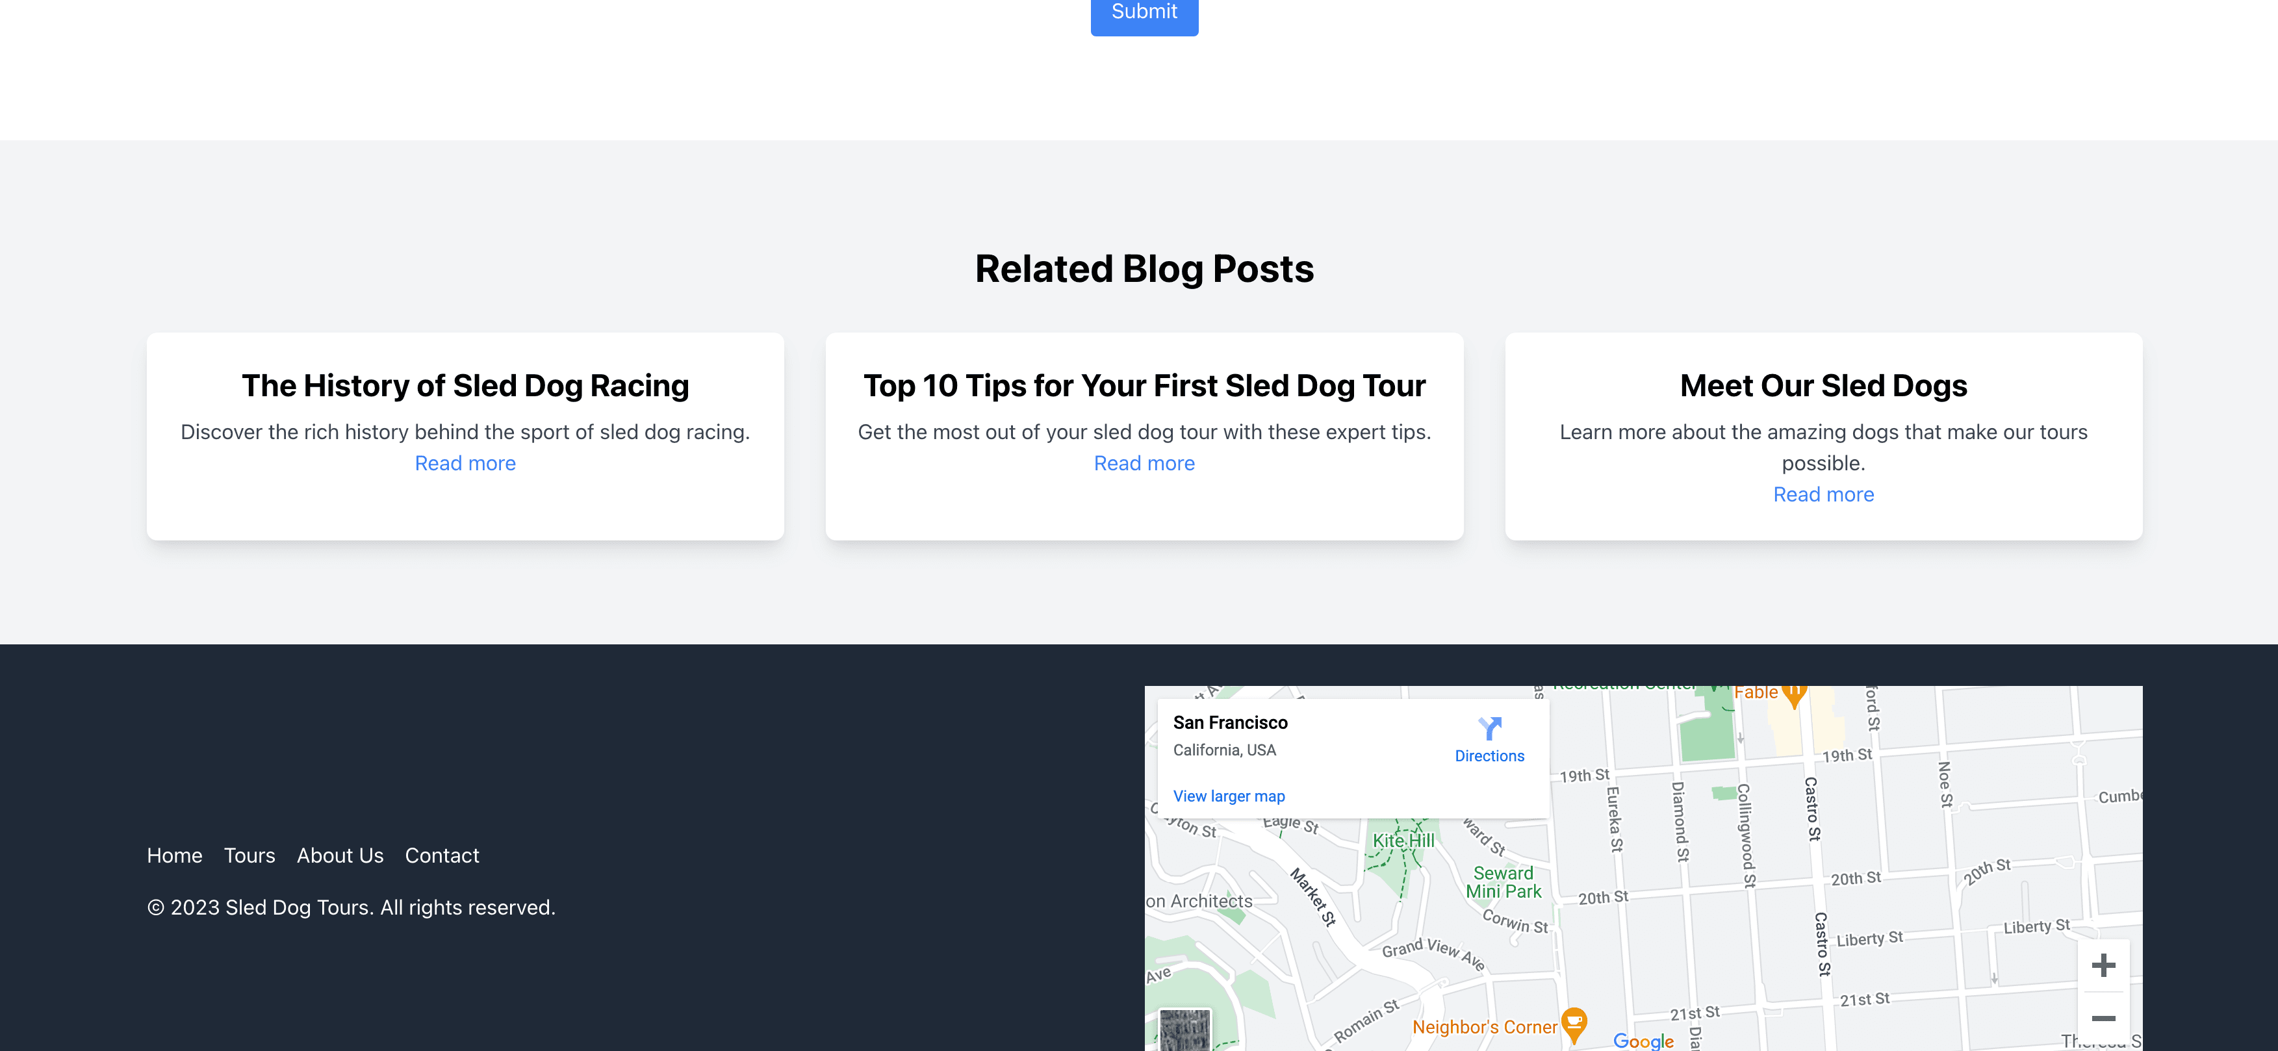The width and height of the screenshot is (2278, 1051).
Task: Open Contact footer link
Action: (x=442, y=855)
